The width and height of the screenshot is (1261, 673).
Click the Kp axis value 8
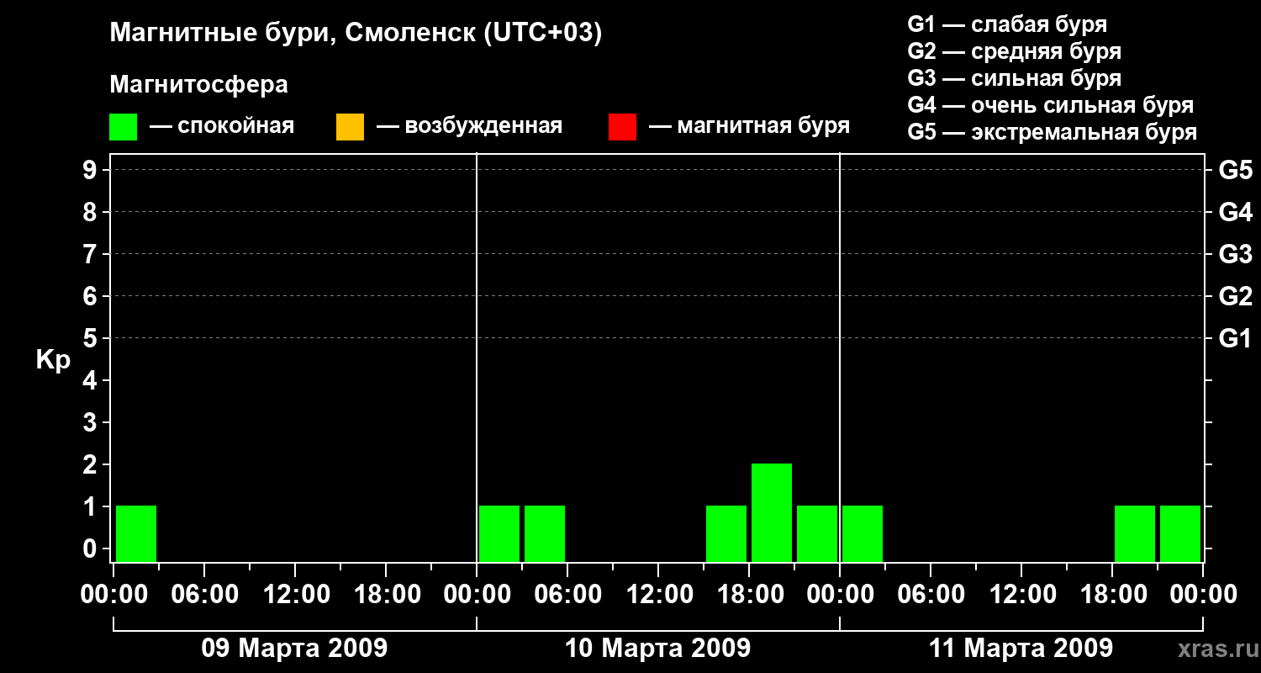click(92, 212)
